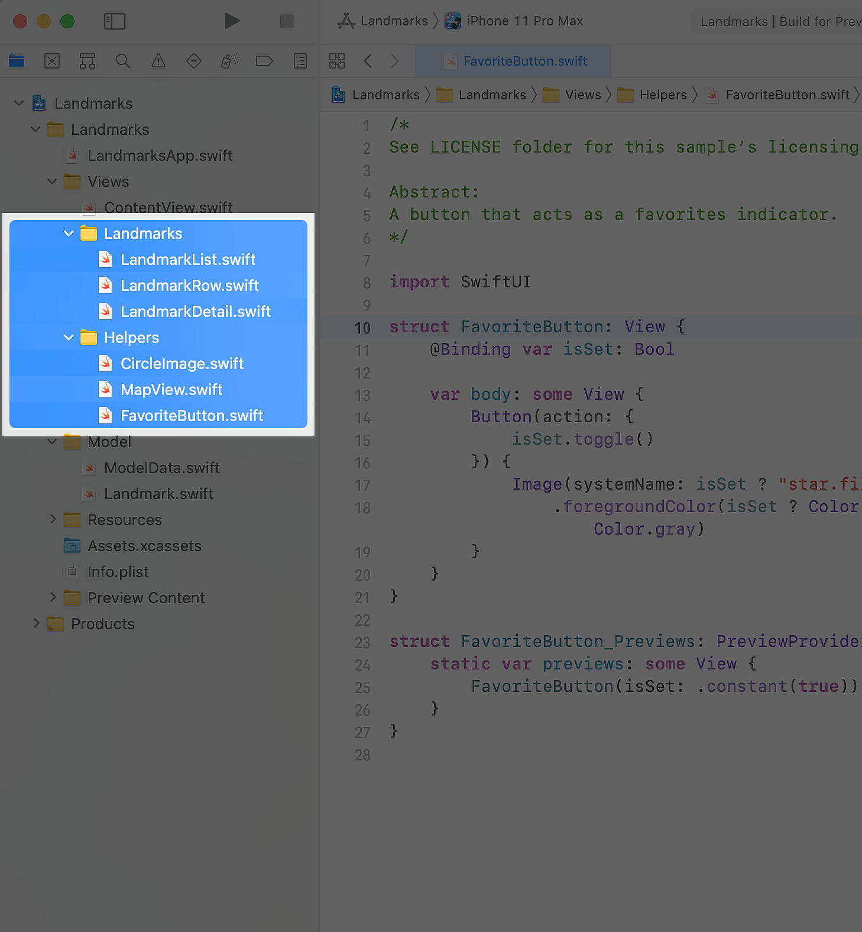The height and width of the screenshot is (932, 862).
Task: Click '.constant' on line 25
Action: 742,686
